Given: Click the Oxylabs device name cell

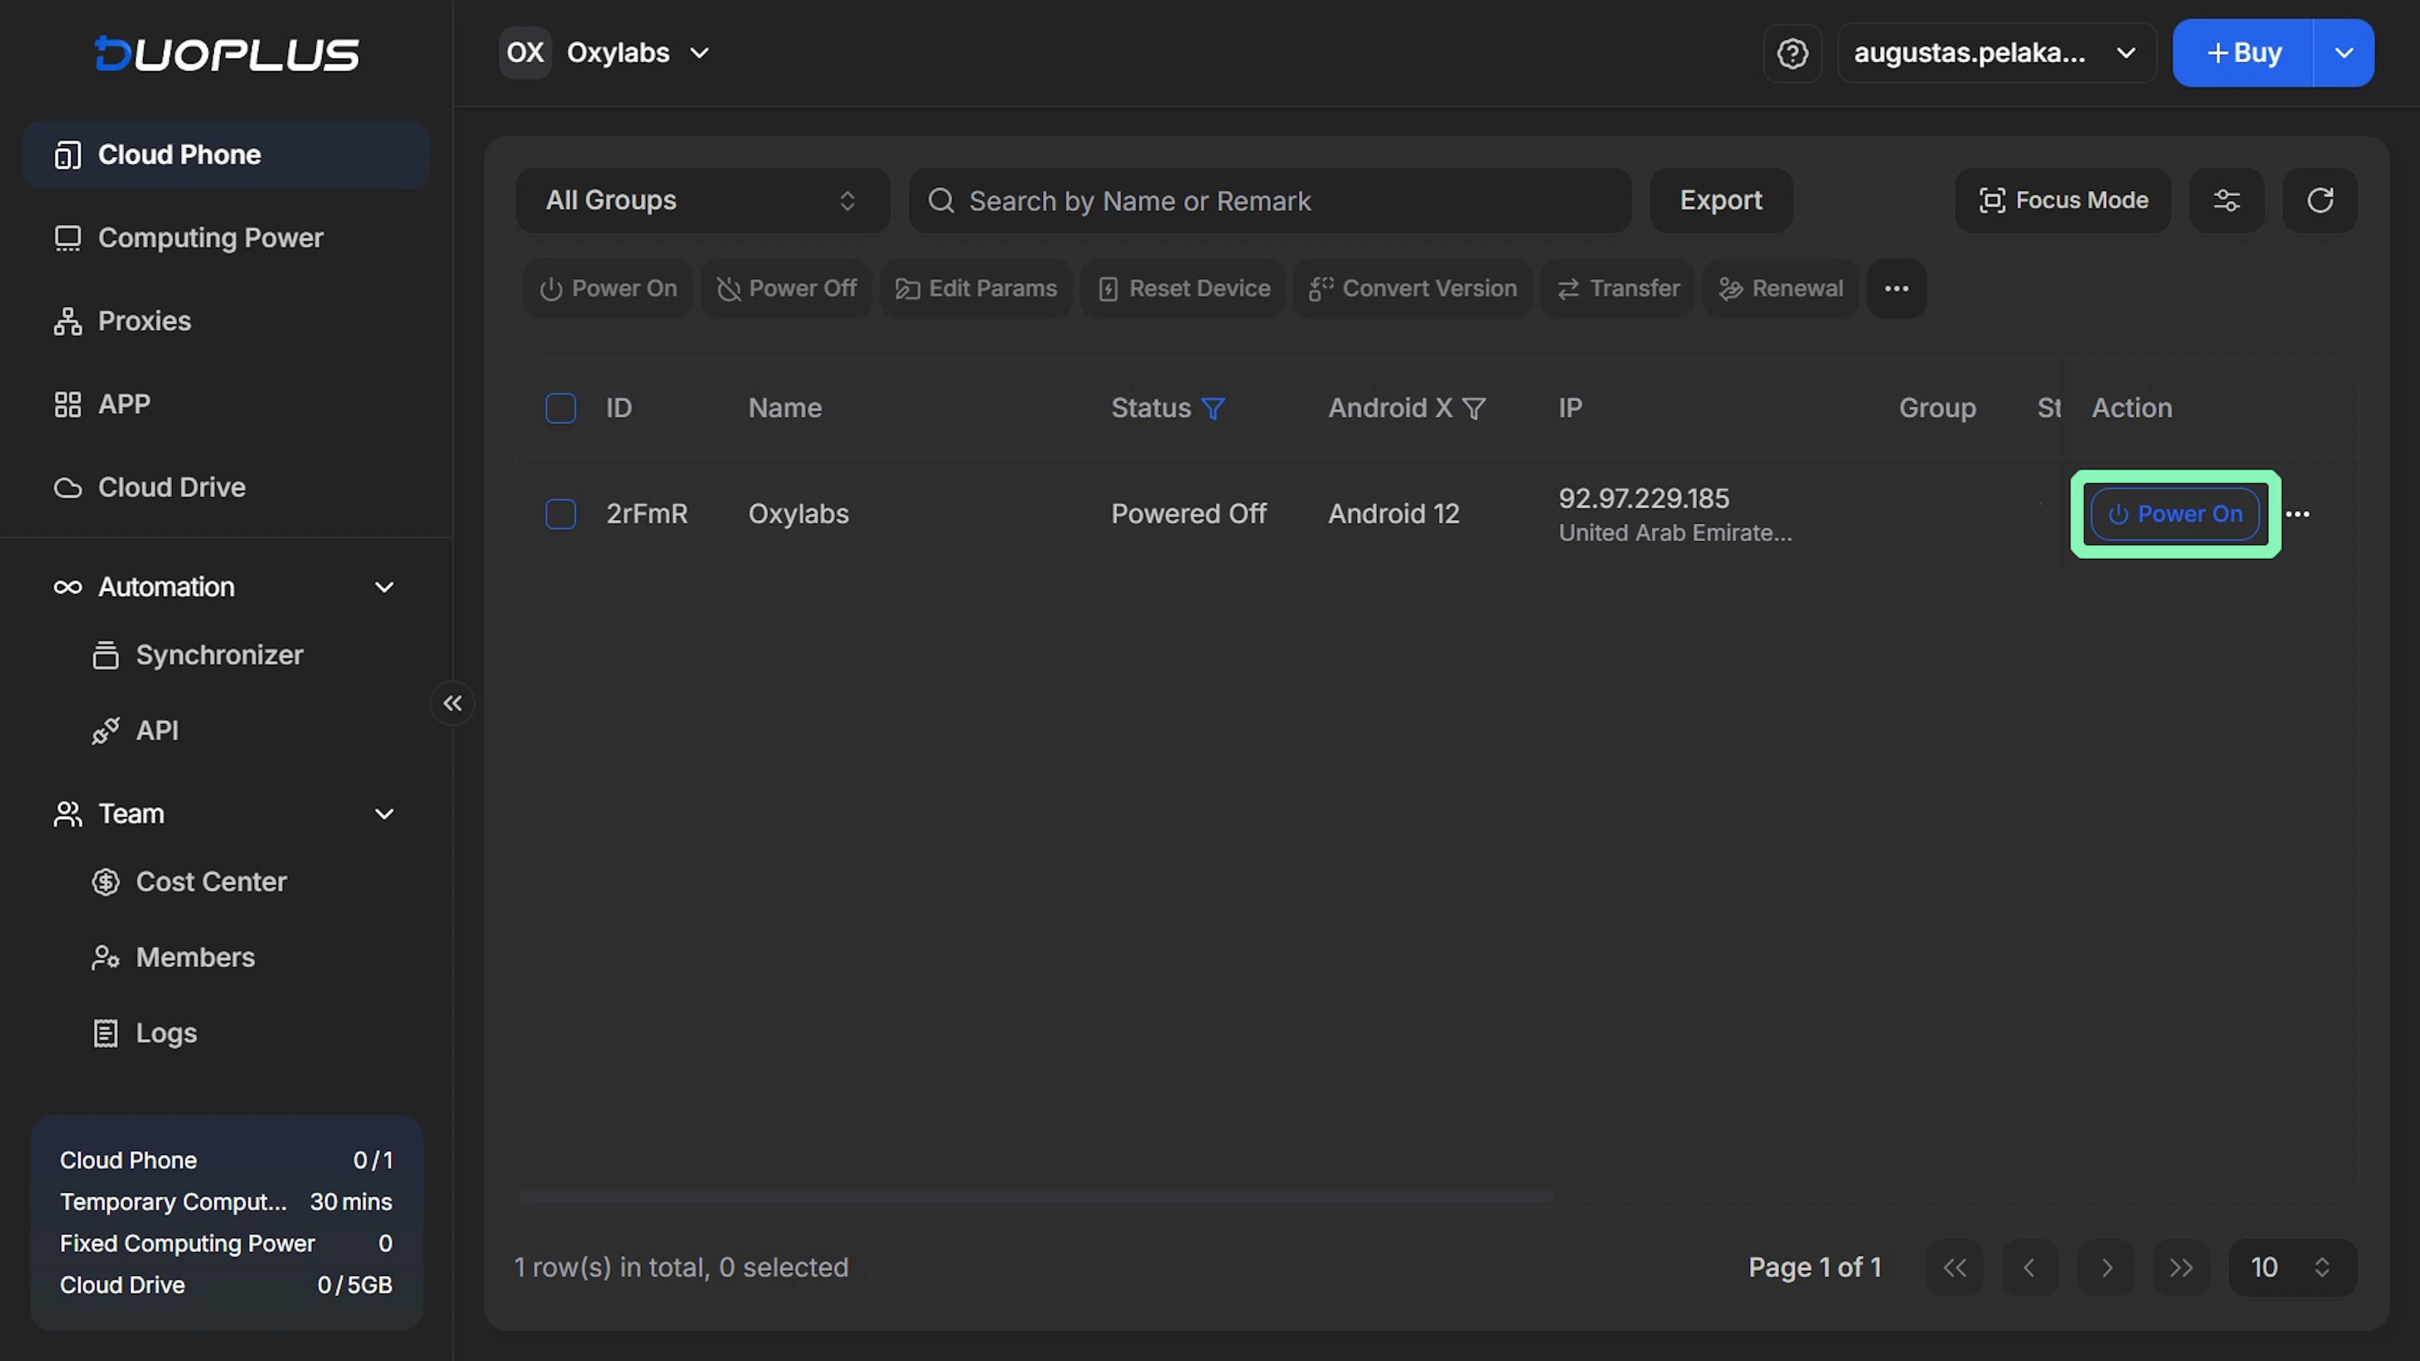Looking at the screenshot, I should (798, 514).
